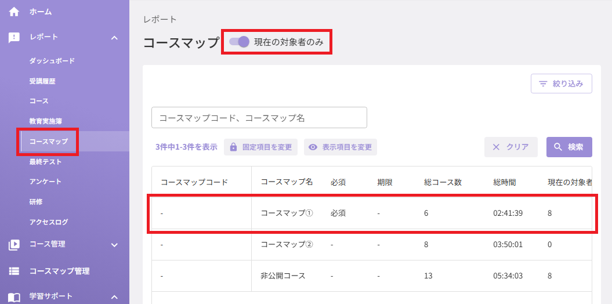The image size is (612, 304).
Task: Click the 絞り込み filter button
Action: (562, 84)
